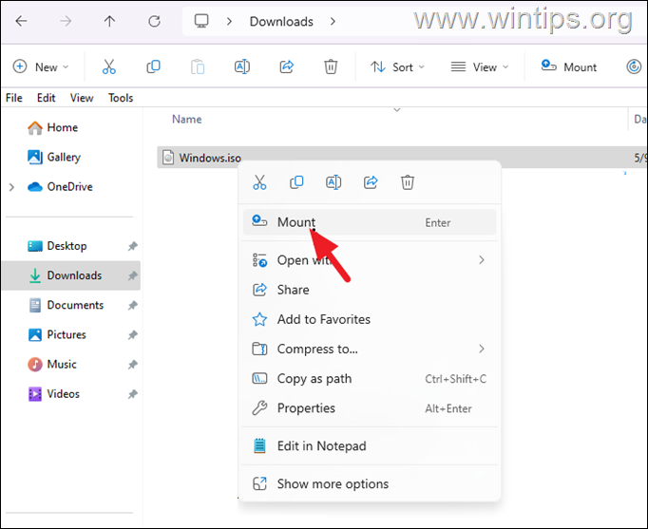Expand chevron before Downloads in address bar
Screen dimensions: 648x529
(x=229, y=22)
